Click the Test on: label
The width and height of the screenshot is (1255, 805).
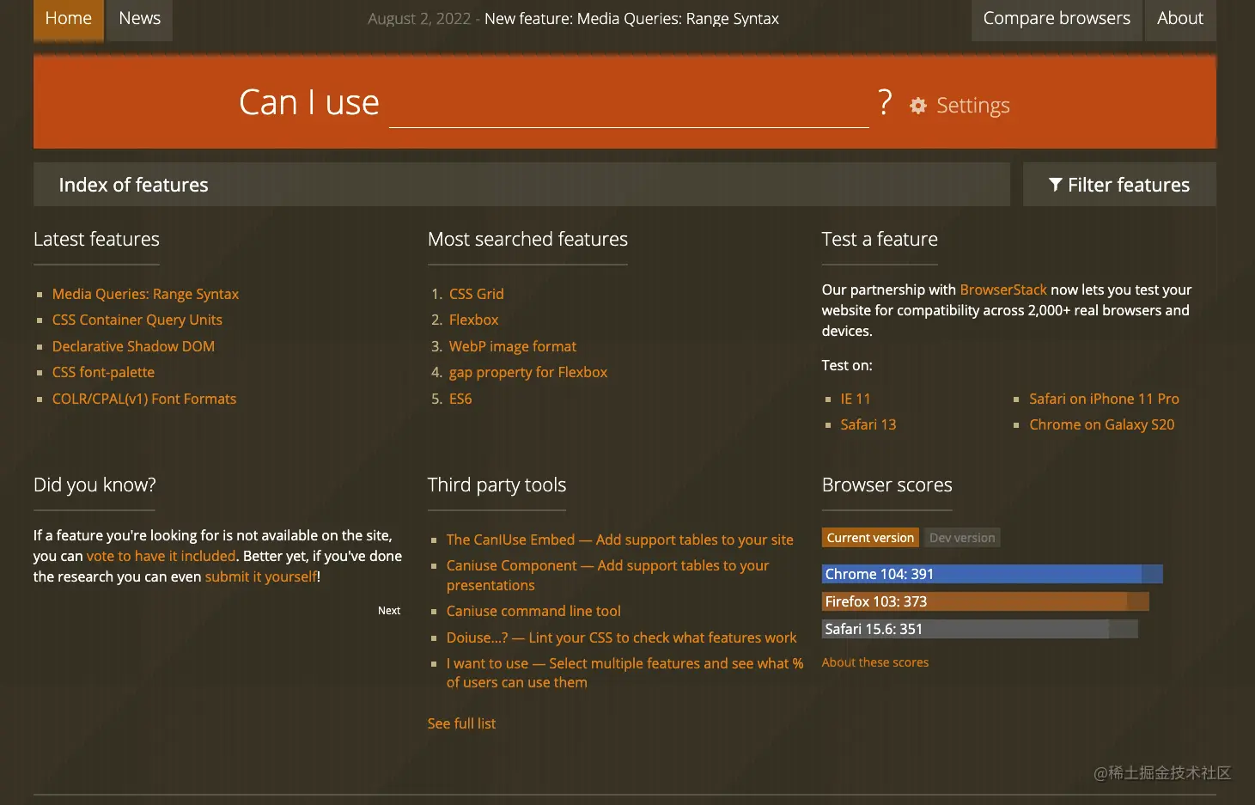847,365
